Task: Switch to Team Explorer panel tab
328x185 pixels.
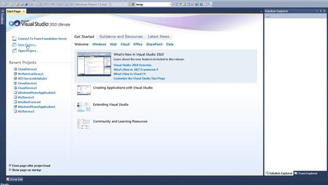Action: coord(306,173)
